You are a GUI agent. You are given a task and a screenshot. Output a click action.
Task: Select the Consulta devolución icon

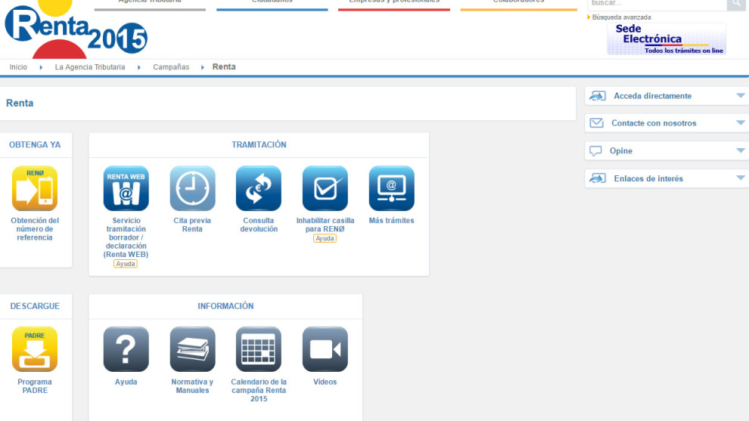(x=259, y=188)
